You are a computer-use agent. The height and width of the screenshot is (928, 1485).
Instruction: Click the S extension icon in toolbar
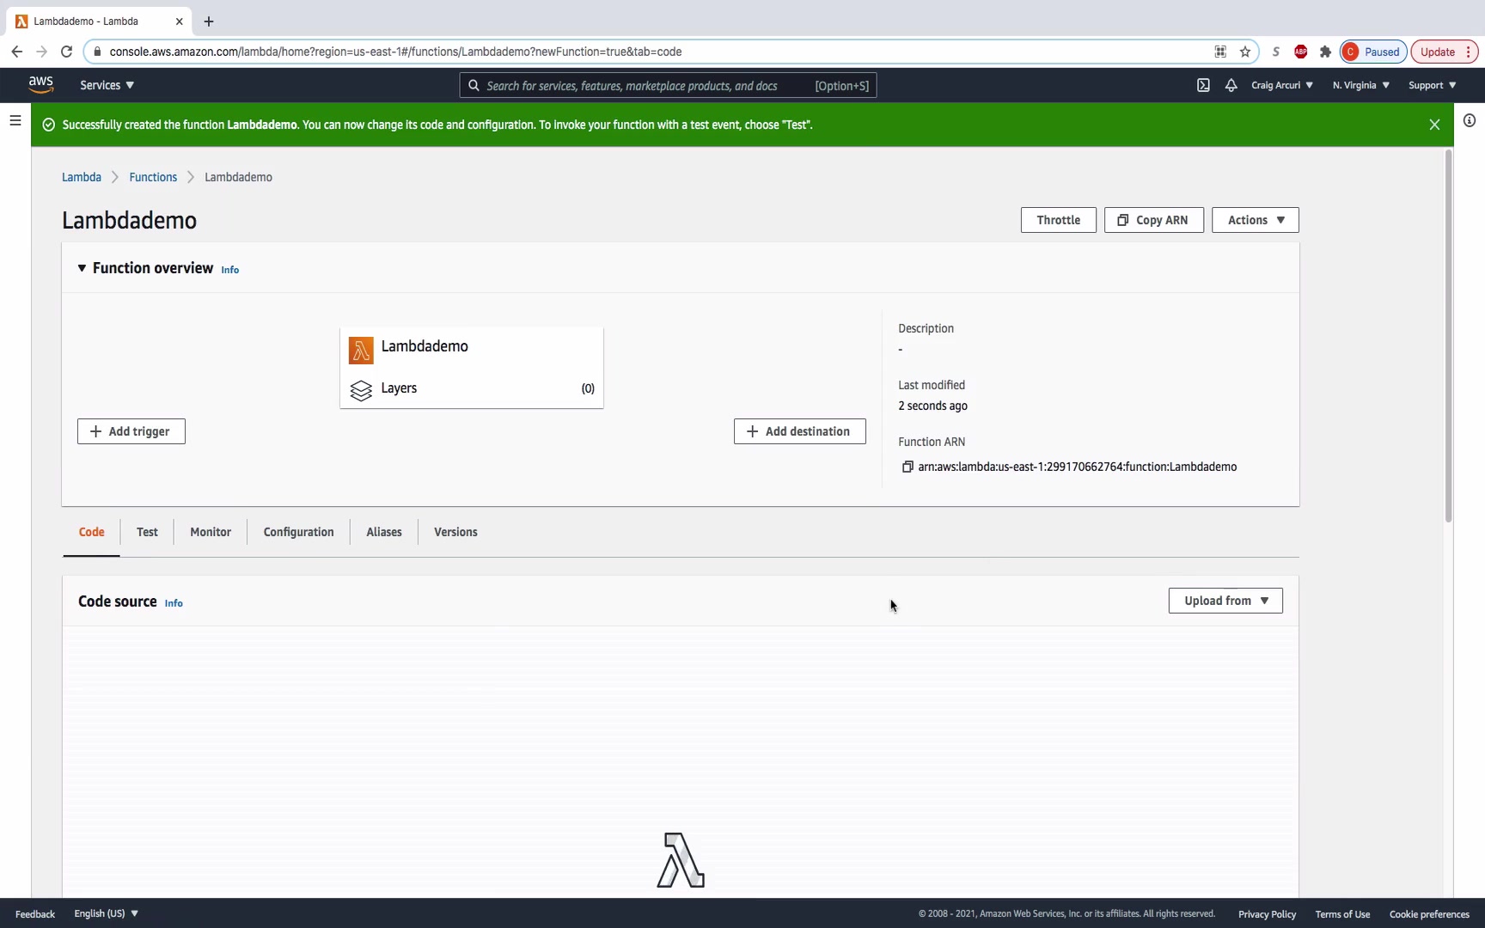pos(1276,52)
